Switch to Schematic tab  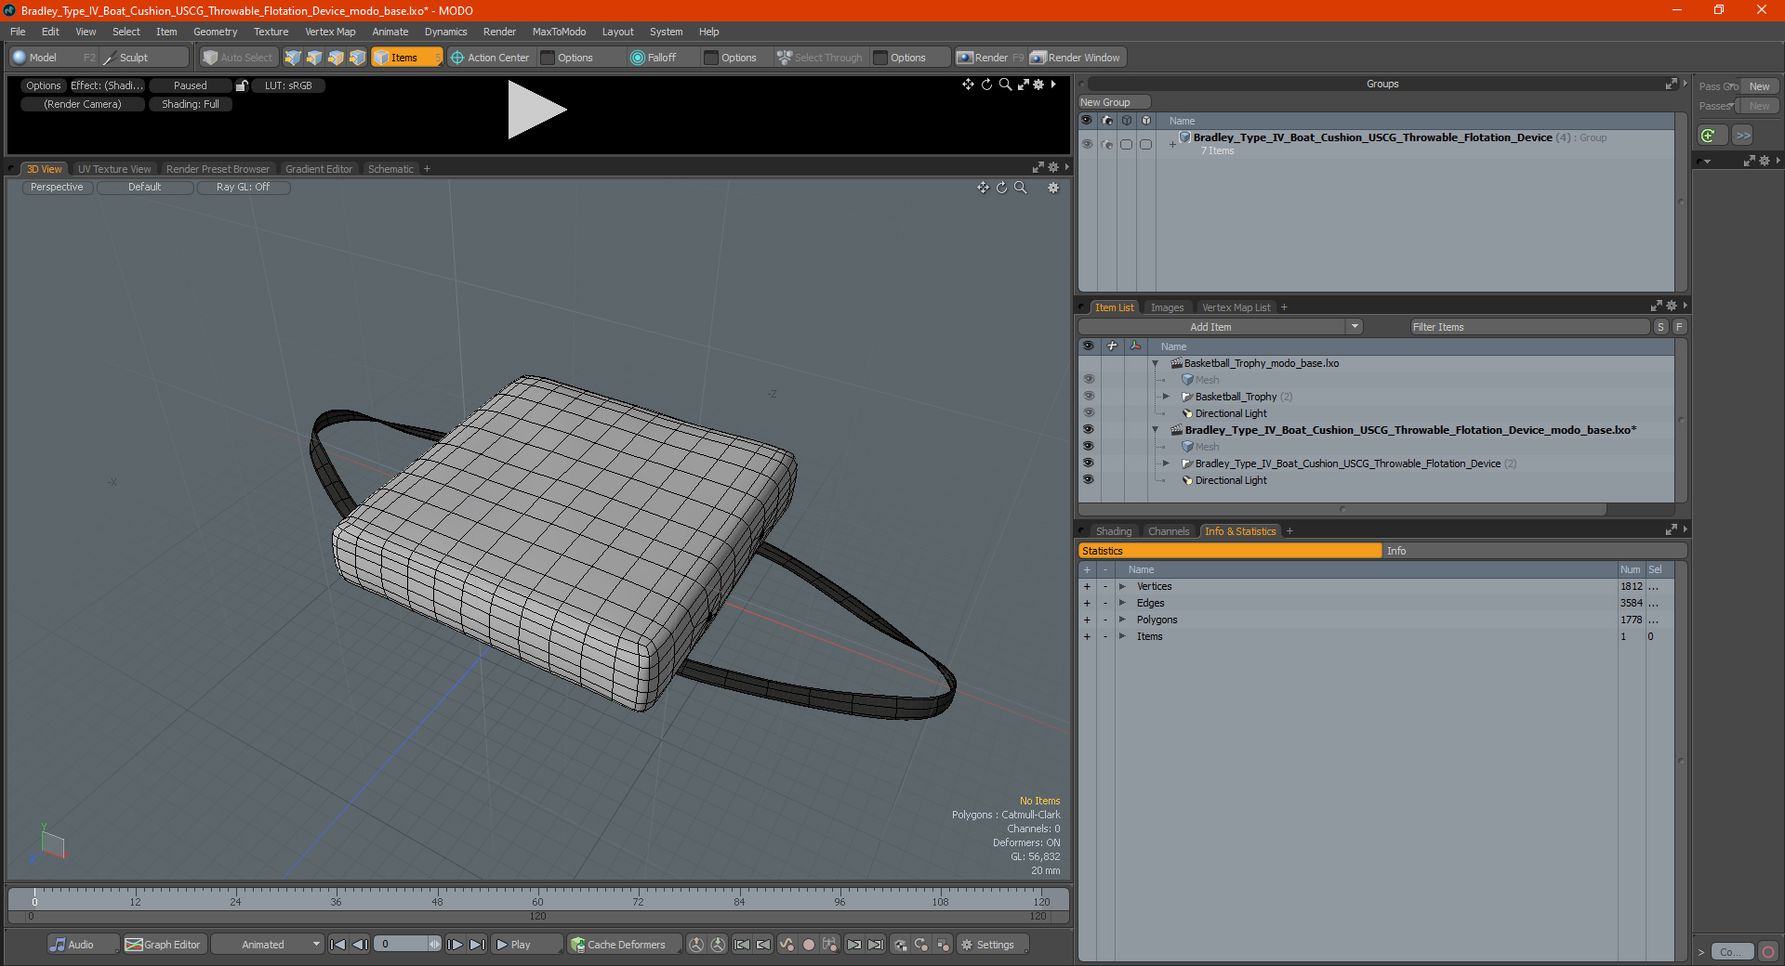pyautogui.click(x=390, y=169)
